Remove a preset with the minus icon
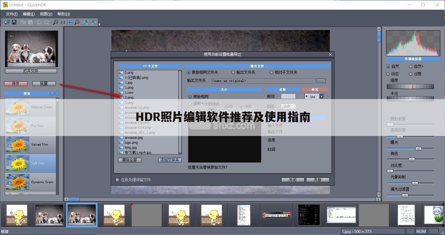Image resolution: width=445 pixels, height=235 pixels. click(56, 93)
